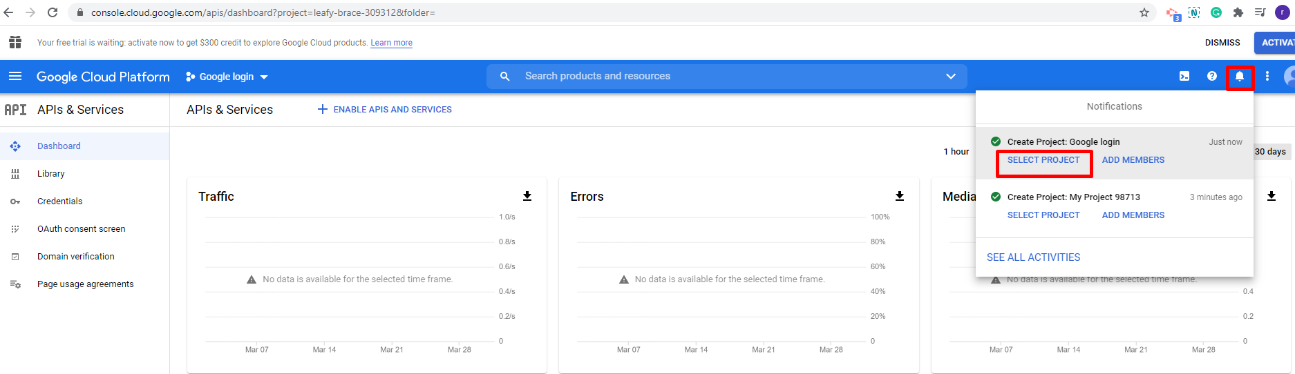Viewport: 1295px width, 374px height.
Task: Reload the page in browser
Action: click(53, 12)
